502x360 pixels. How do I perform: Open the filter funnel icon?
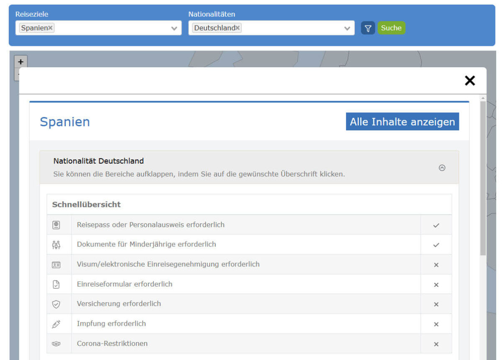[368, 28]
